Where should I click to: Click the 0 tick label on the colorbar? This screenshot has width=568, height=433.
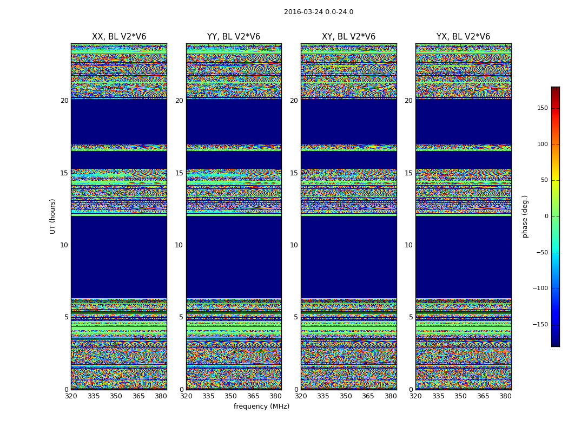[x=546, y=216]
